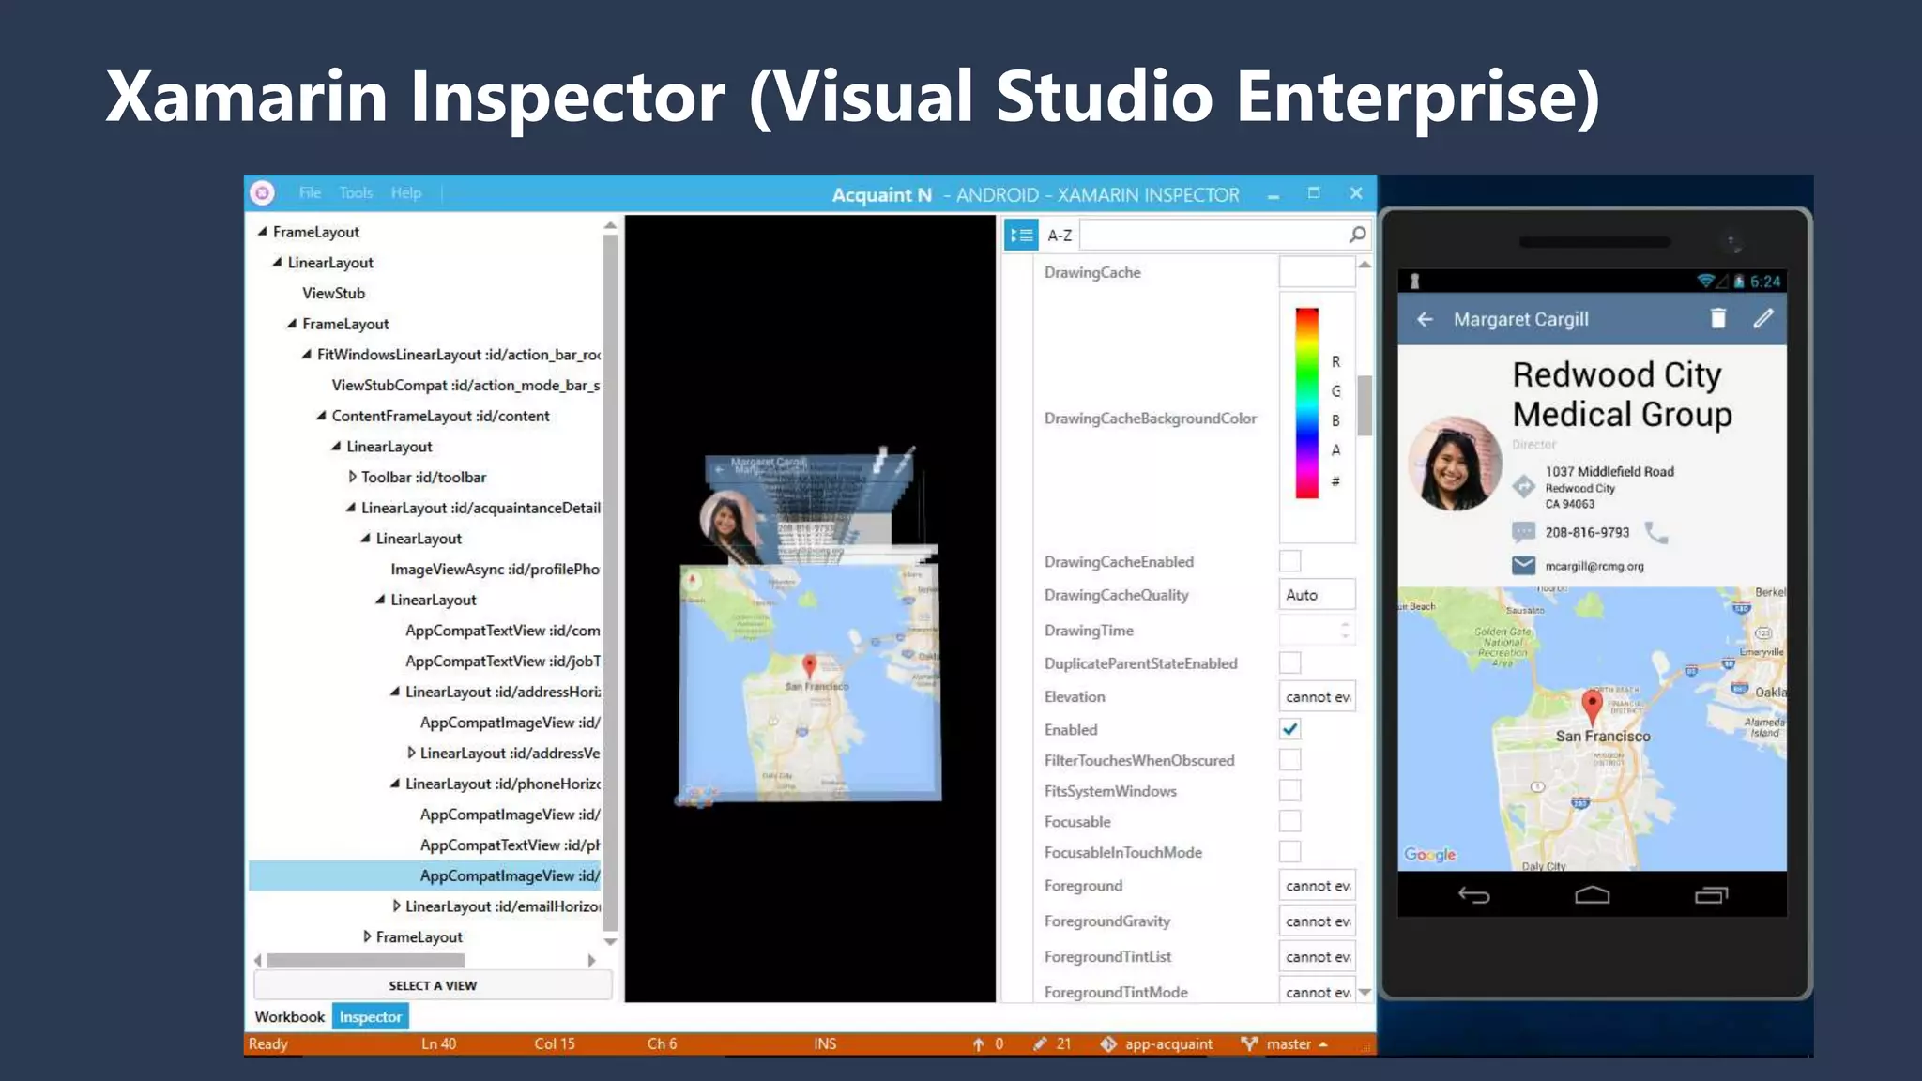The width and height of the screenshot is (1922, 1081).
Task: Select the R color channel label
Action: pyautogui.click(x=1335, y=362)
